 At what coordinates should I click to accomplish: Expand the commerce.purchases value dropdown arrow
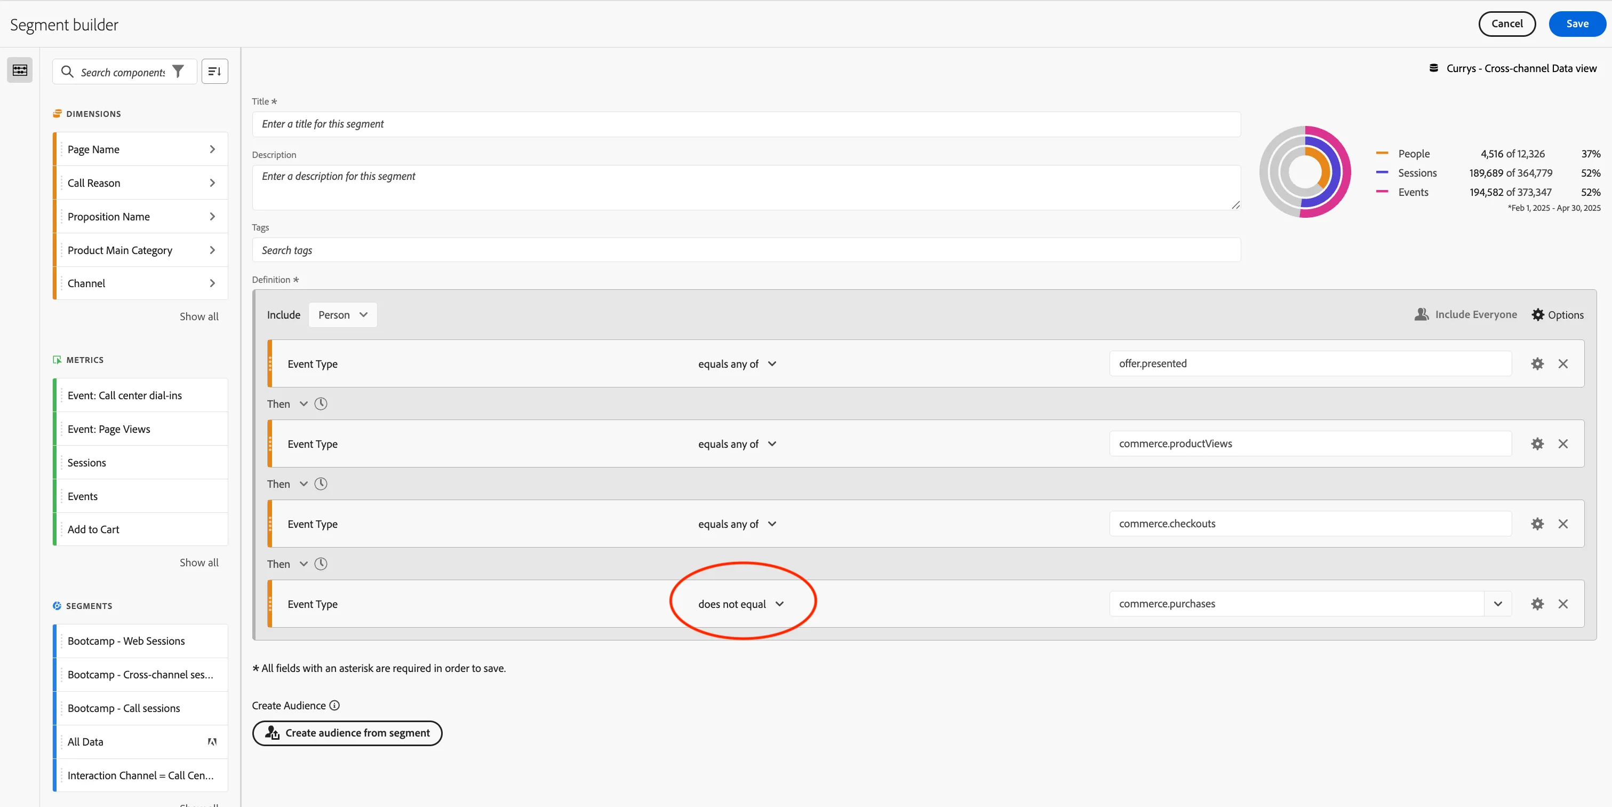pos(1497,604)
